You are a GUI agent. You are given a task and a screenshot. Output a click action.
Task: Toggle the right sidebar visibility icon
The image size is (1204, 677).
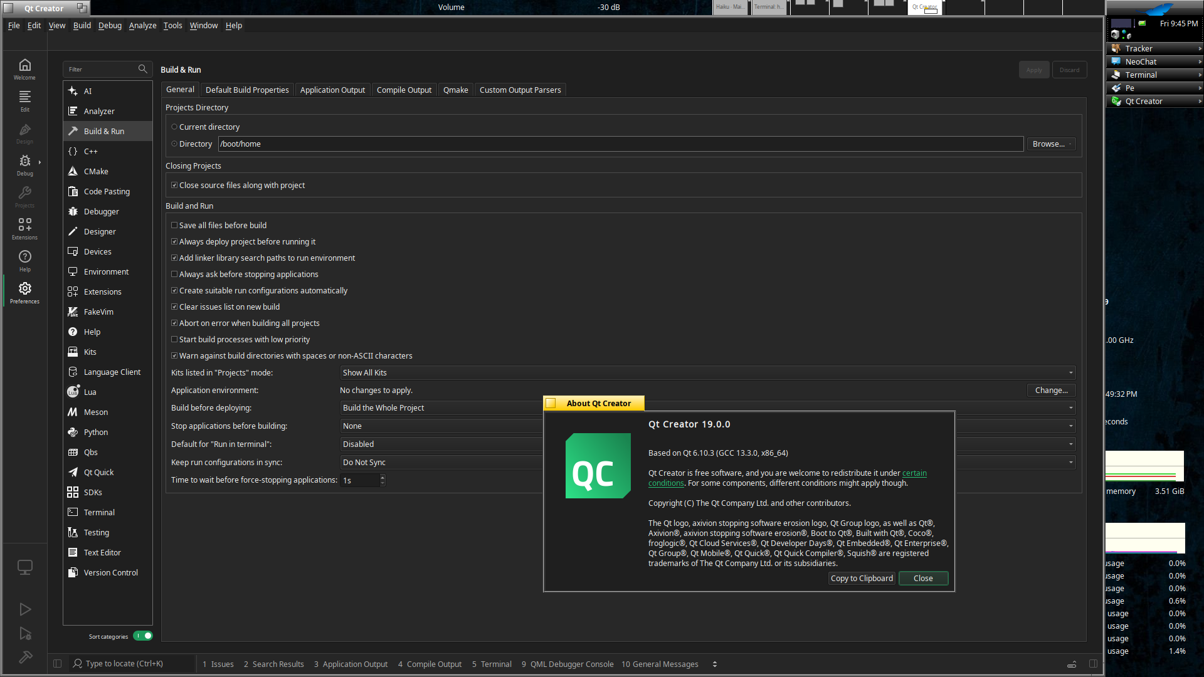coord(1093,664)
